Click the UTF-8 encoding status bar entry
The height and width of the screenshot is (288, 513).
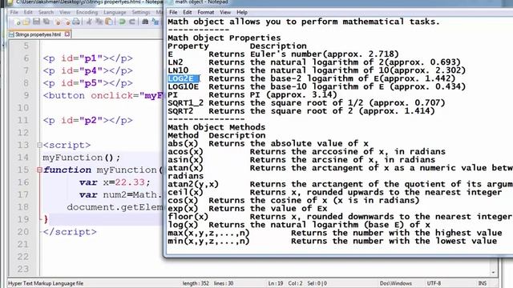coord(434,283)
